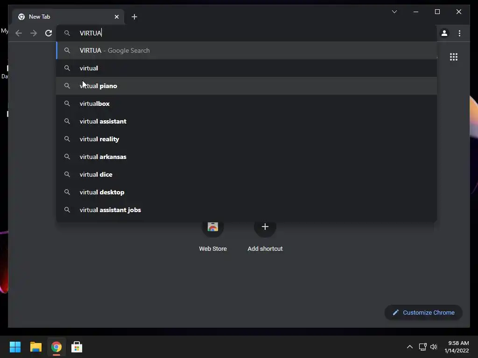Show hidden system tray icons
The width and height of the screenshot is (478, 358).
coord(410,347)
